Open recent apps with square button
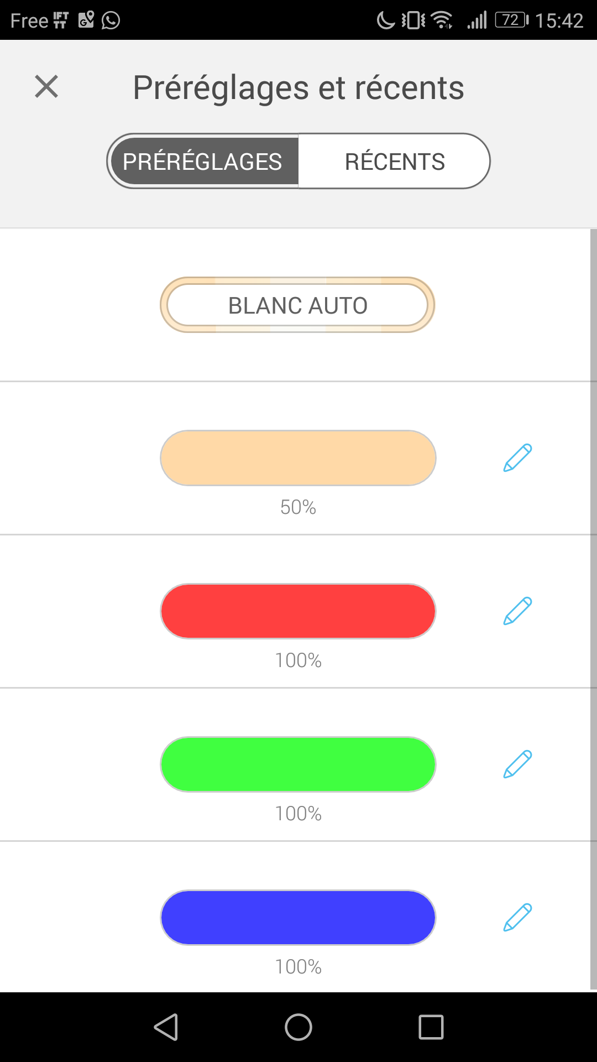The image size is (597, 1062). pos(431,1027)
